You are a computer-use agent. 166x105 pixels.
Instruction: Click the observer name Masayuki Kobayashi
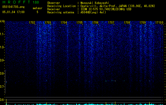click(95, 3)
